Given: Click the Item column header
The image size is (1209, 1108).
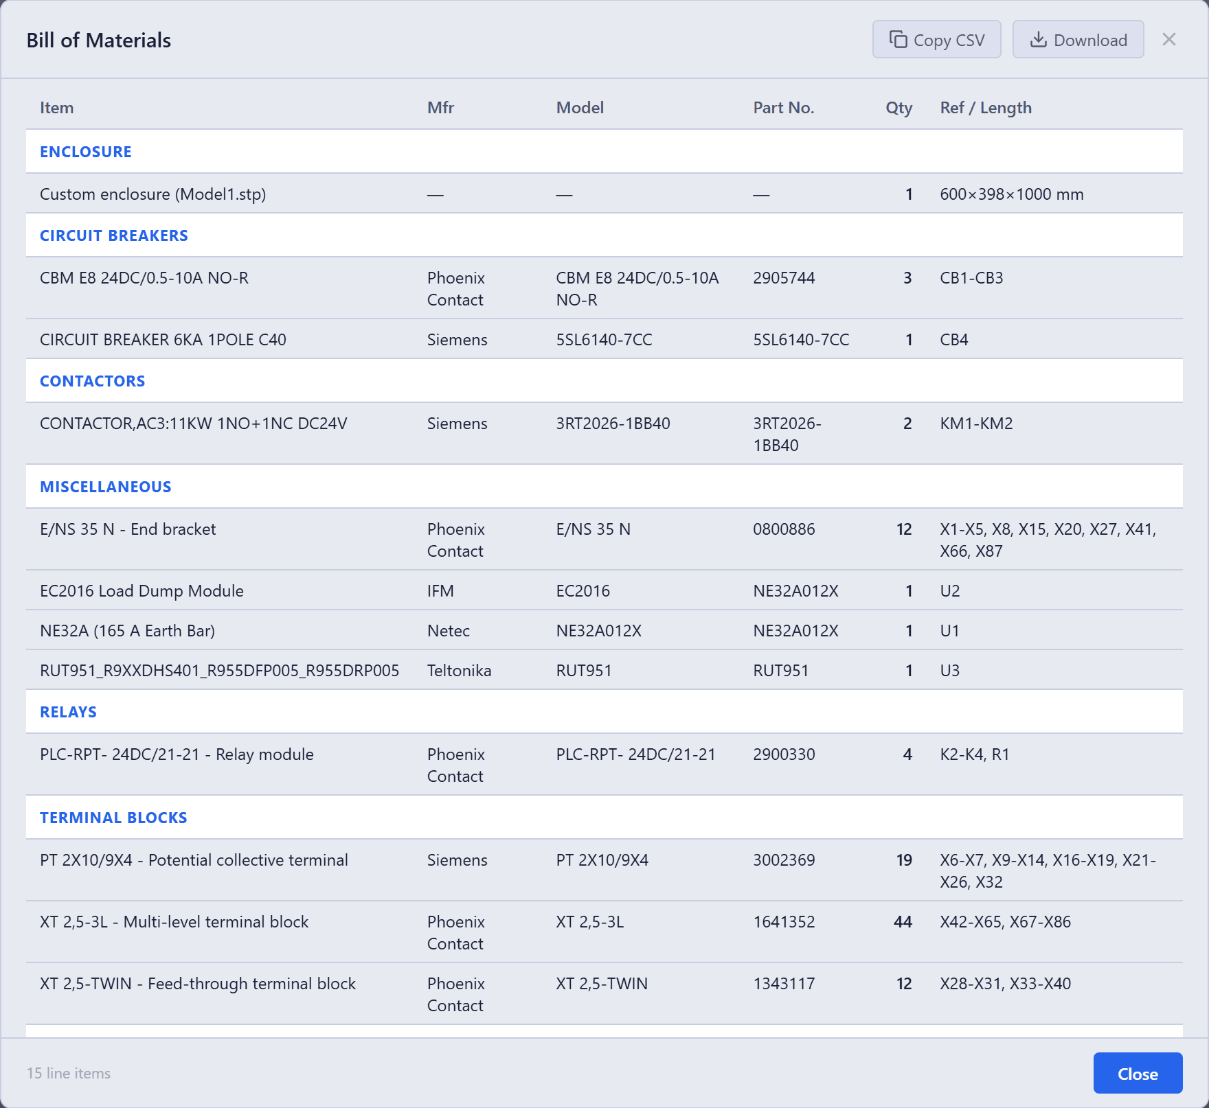Looking at the screenshot, I should [56, 108].
